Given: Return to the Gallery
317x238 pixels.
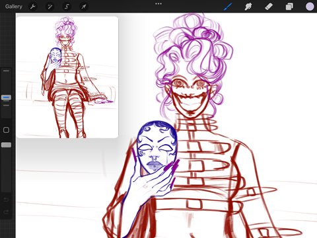Looking at the screenshot, I should pyautogui.click(x=14, y=7).
